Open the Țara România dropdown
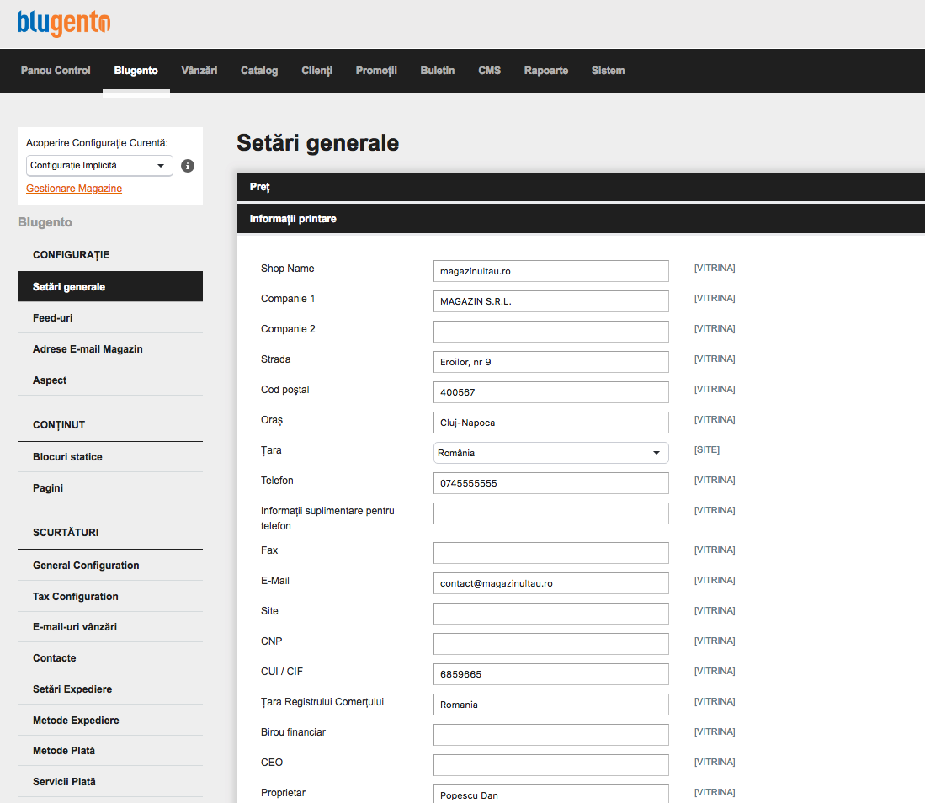The image size is (925, 803). pos(550,453)
